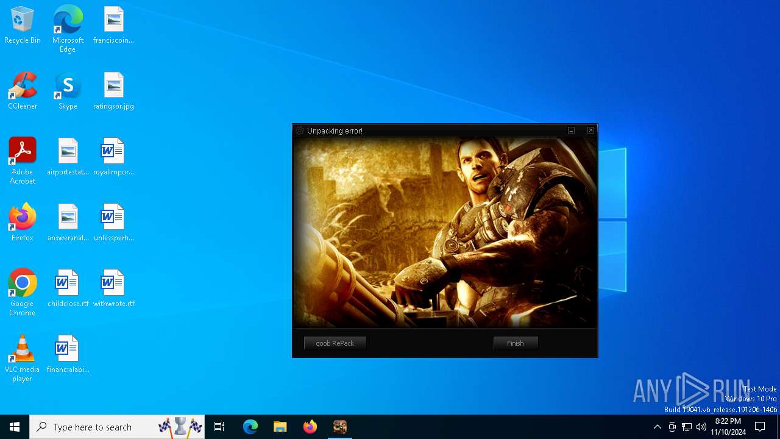780x439 pixels.
Task: Select the Skype desktop shortcut
Action: point(68,91)
